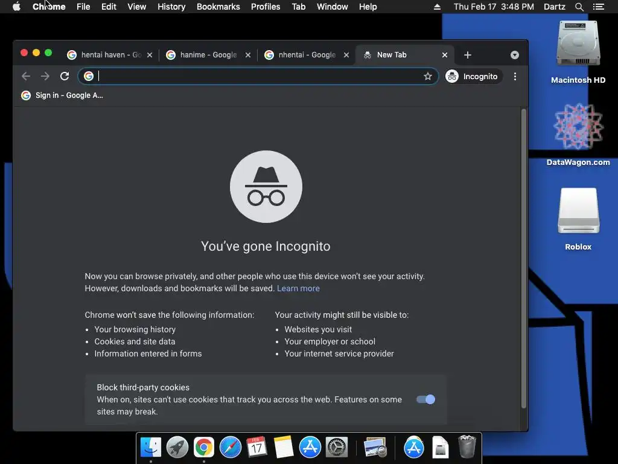618x464 pixels.
Task: Click the Incognito profile indicator
Action: [x=473, y=76]
